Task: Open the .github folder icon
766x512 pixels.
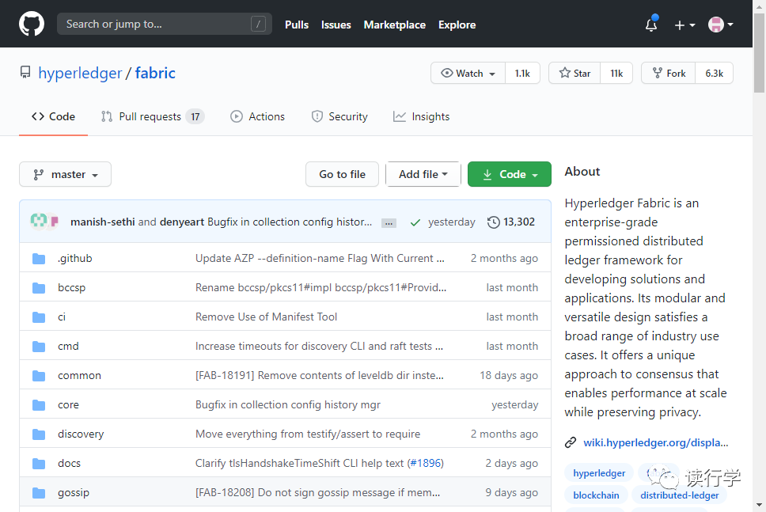Action: point(39,259)
